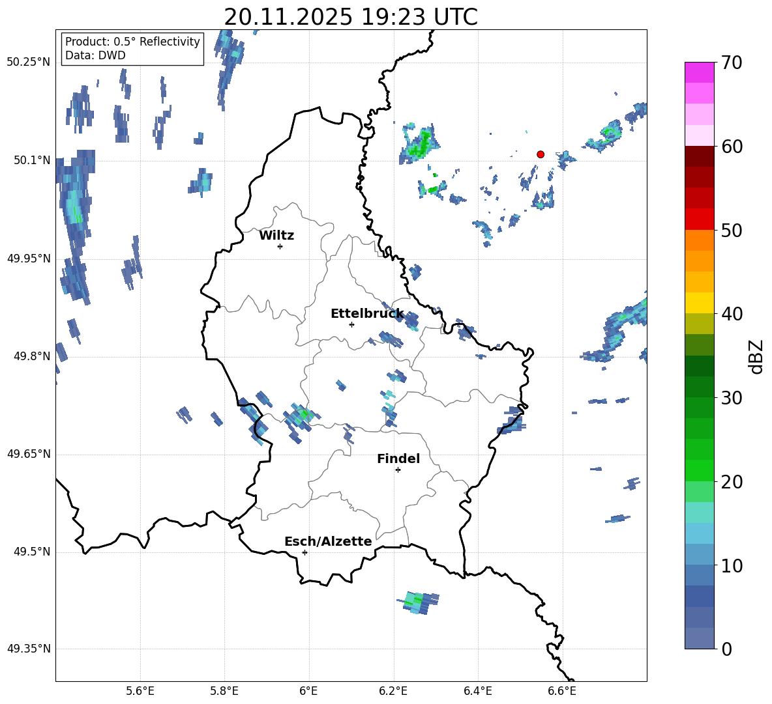The width and height of the screenshot is (772, 704).
Task: Click the yellow 40 dBZ colorbar segment
Action: 699,303
